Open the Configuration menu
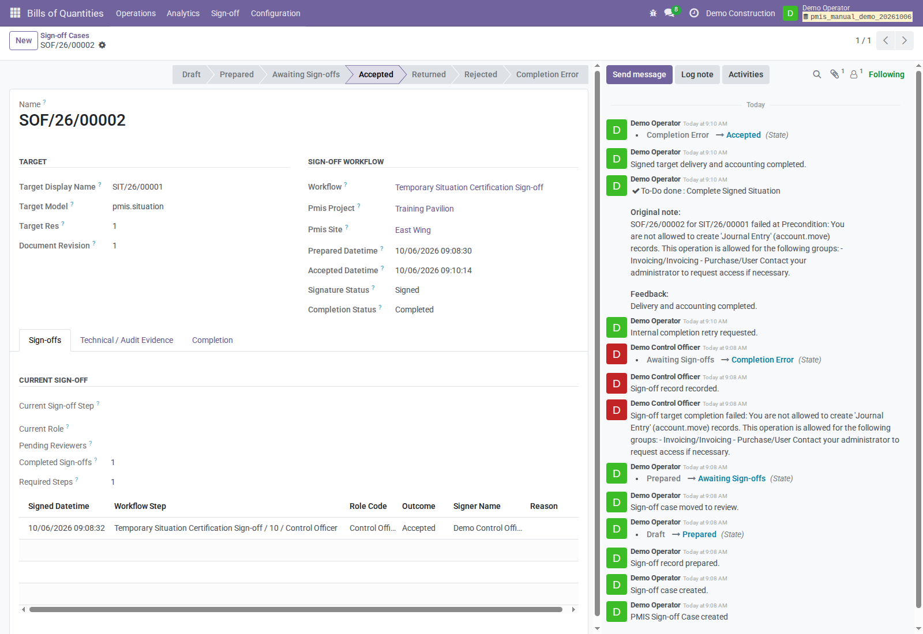Screen dimensions: 923x634 (x=275, y=13)
